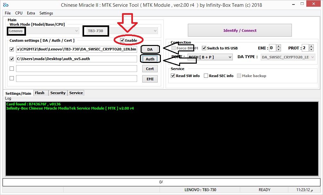Minimize the Chinese Miracle II window
Screen dimensions: 323x195
[x=293, y=4]
